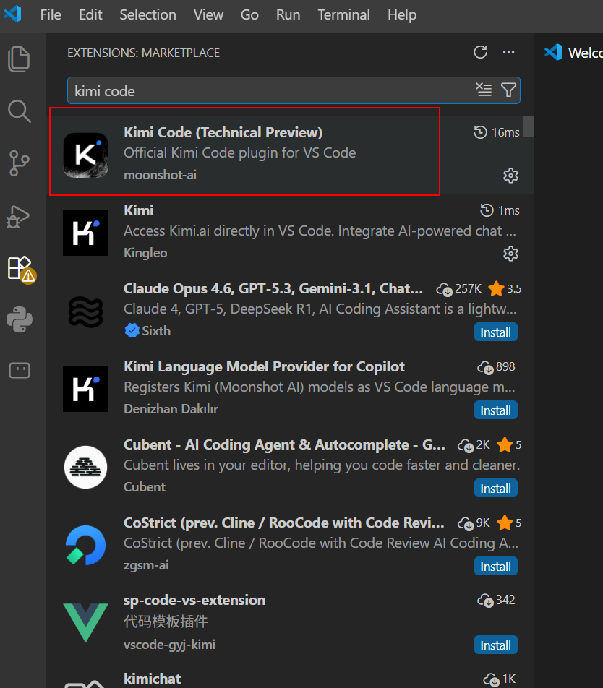Open manage gear for Kimi Code extension

coord(510,176)
